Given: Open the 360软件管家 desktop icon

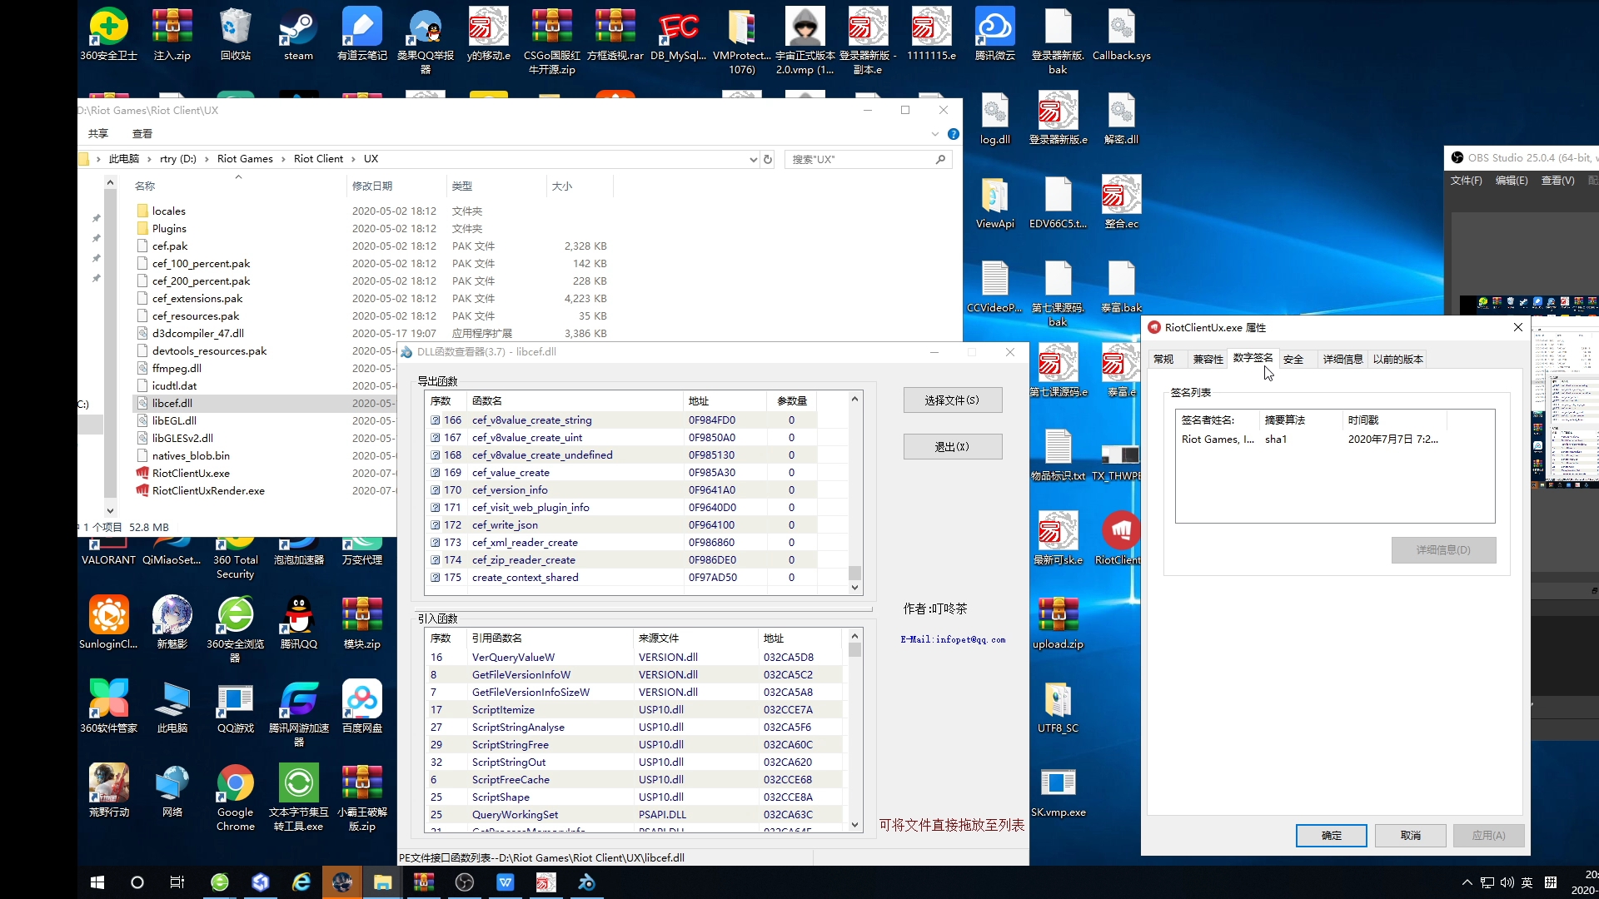Looking at the screenshot, I should (109, 707).
